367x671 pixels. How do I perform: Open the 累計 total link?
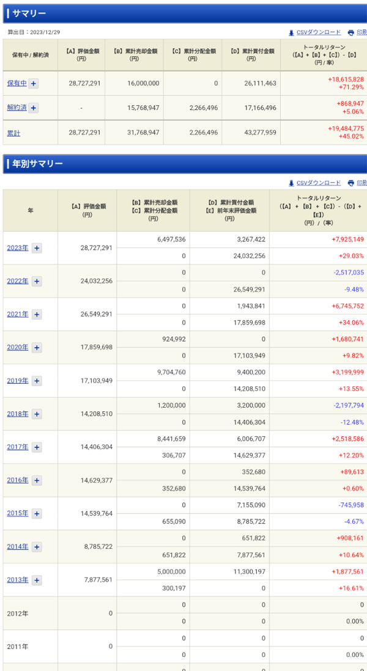point(13,133)
